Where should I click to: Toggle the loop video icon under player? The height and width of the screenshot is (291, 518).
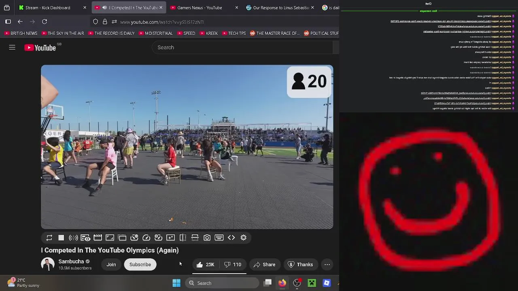49,238
